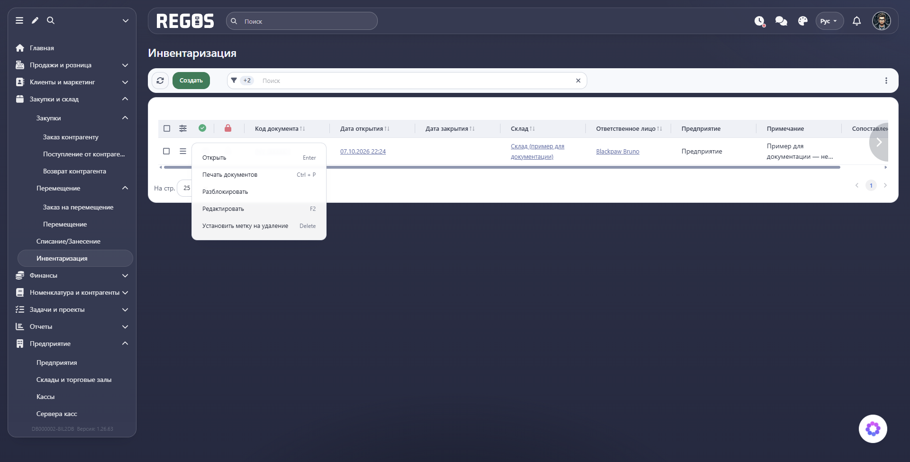Choose Установить метку на удаление
The height and width of the screenshot is (462, 910).
259,226
